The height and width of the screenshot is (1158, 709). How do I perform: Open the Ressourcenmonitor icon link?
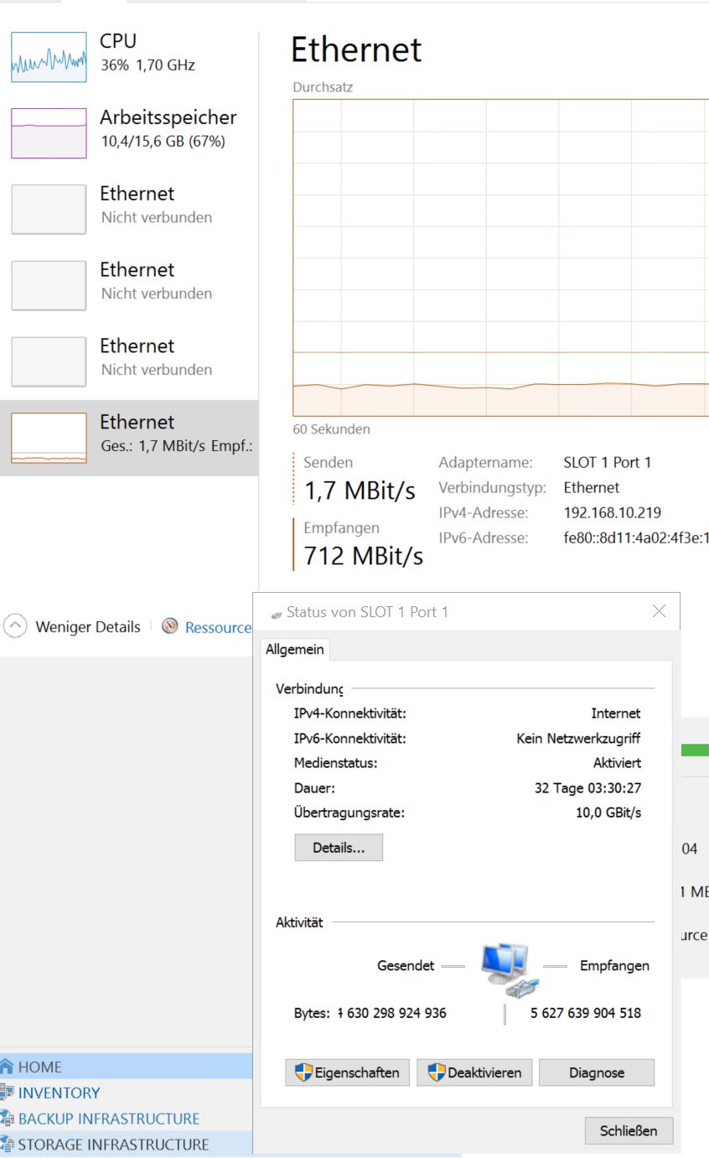[x=171, y=626]
